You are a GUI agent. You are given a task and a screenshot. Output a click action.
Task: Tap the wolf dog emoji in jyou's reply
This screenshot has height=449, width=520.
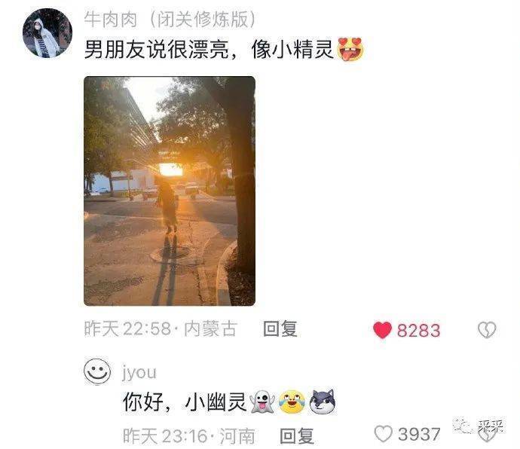click(323, 402)
